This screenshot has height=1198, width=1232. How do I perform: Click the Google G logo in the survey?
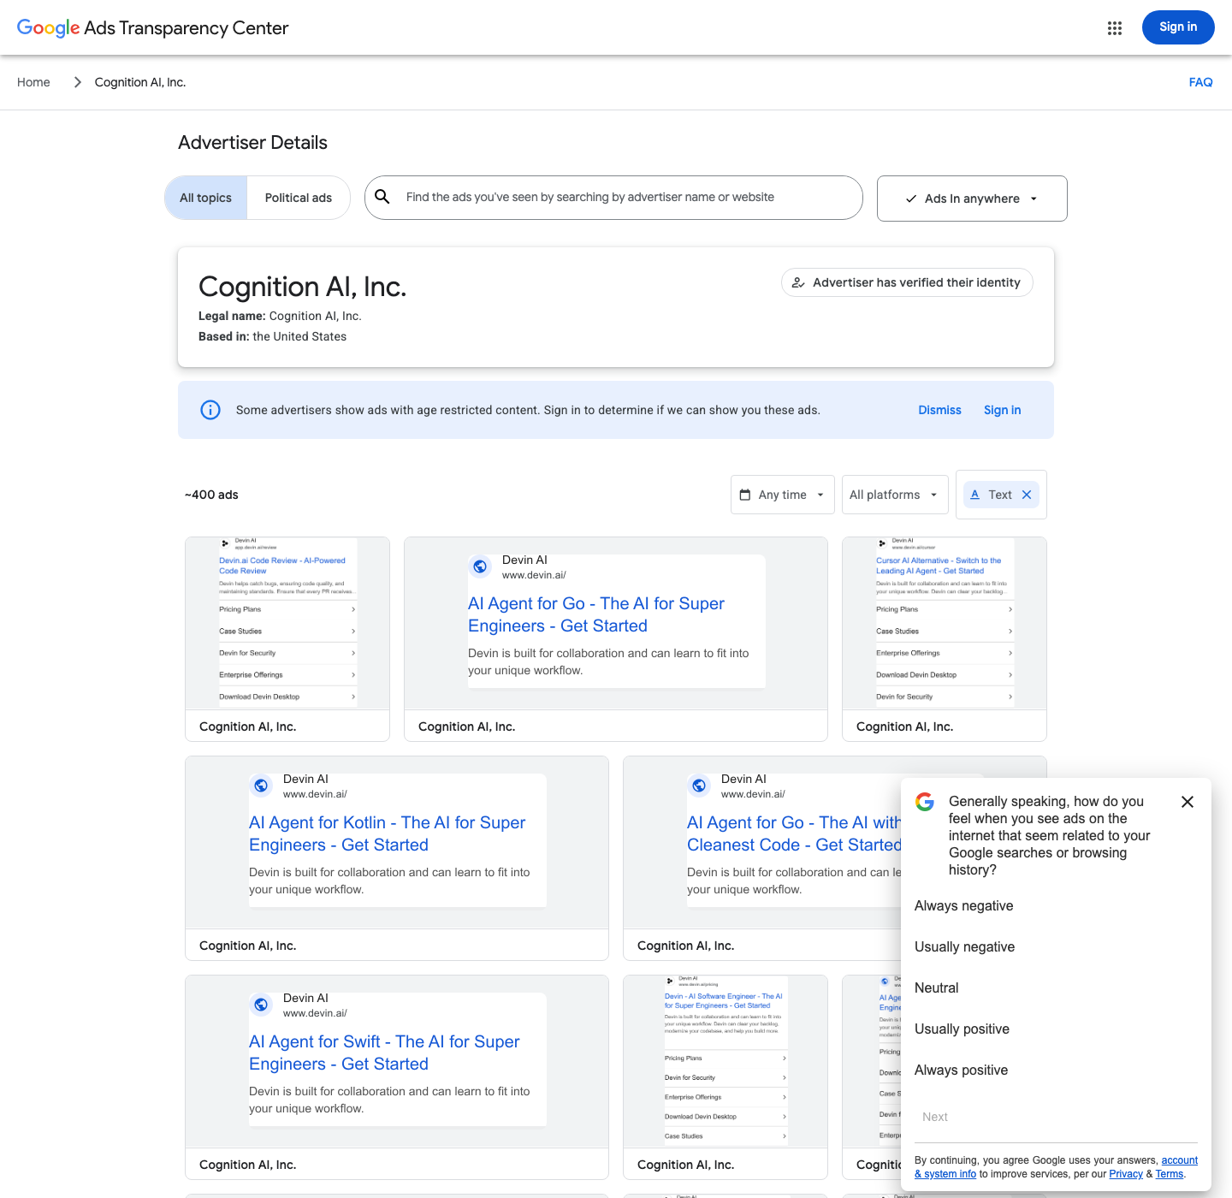[925, 802]
